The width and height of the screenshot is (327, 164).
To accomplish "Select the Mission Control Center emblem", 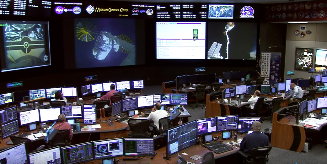I will coord(90,9).
